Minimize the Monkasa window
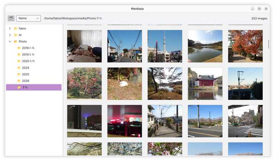The width and height of the screenshot is (275, 161). (252, 9)
